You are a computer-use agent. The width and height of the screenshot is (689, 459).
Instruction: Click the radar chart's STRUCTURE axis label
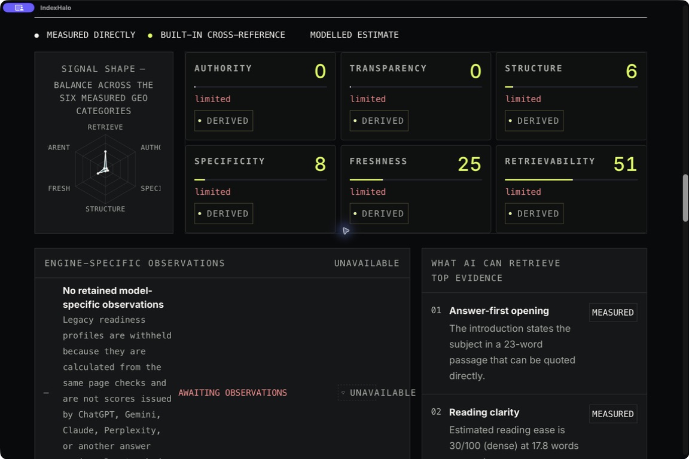[105, 209]
